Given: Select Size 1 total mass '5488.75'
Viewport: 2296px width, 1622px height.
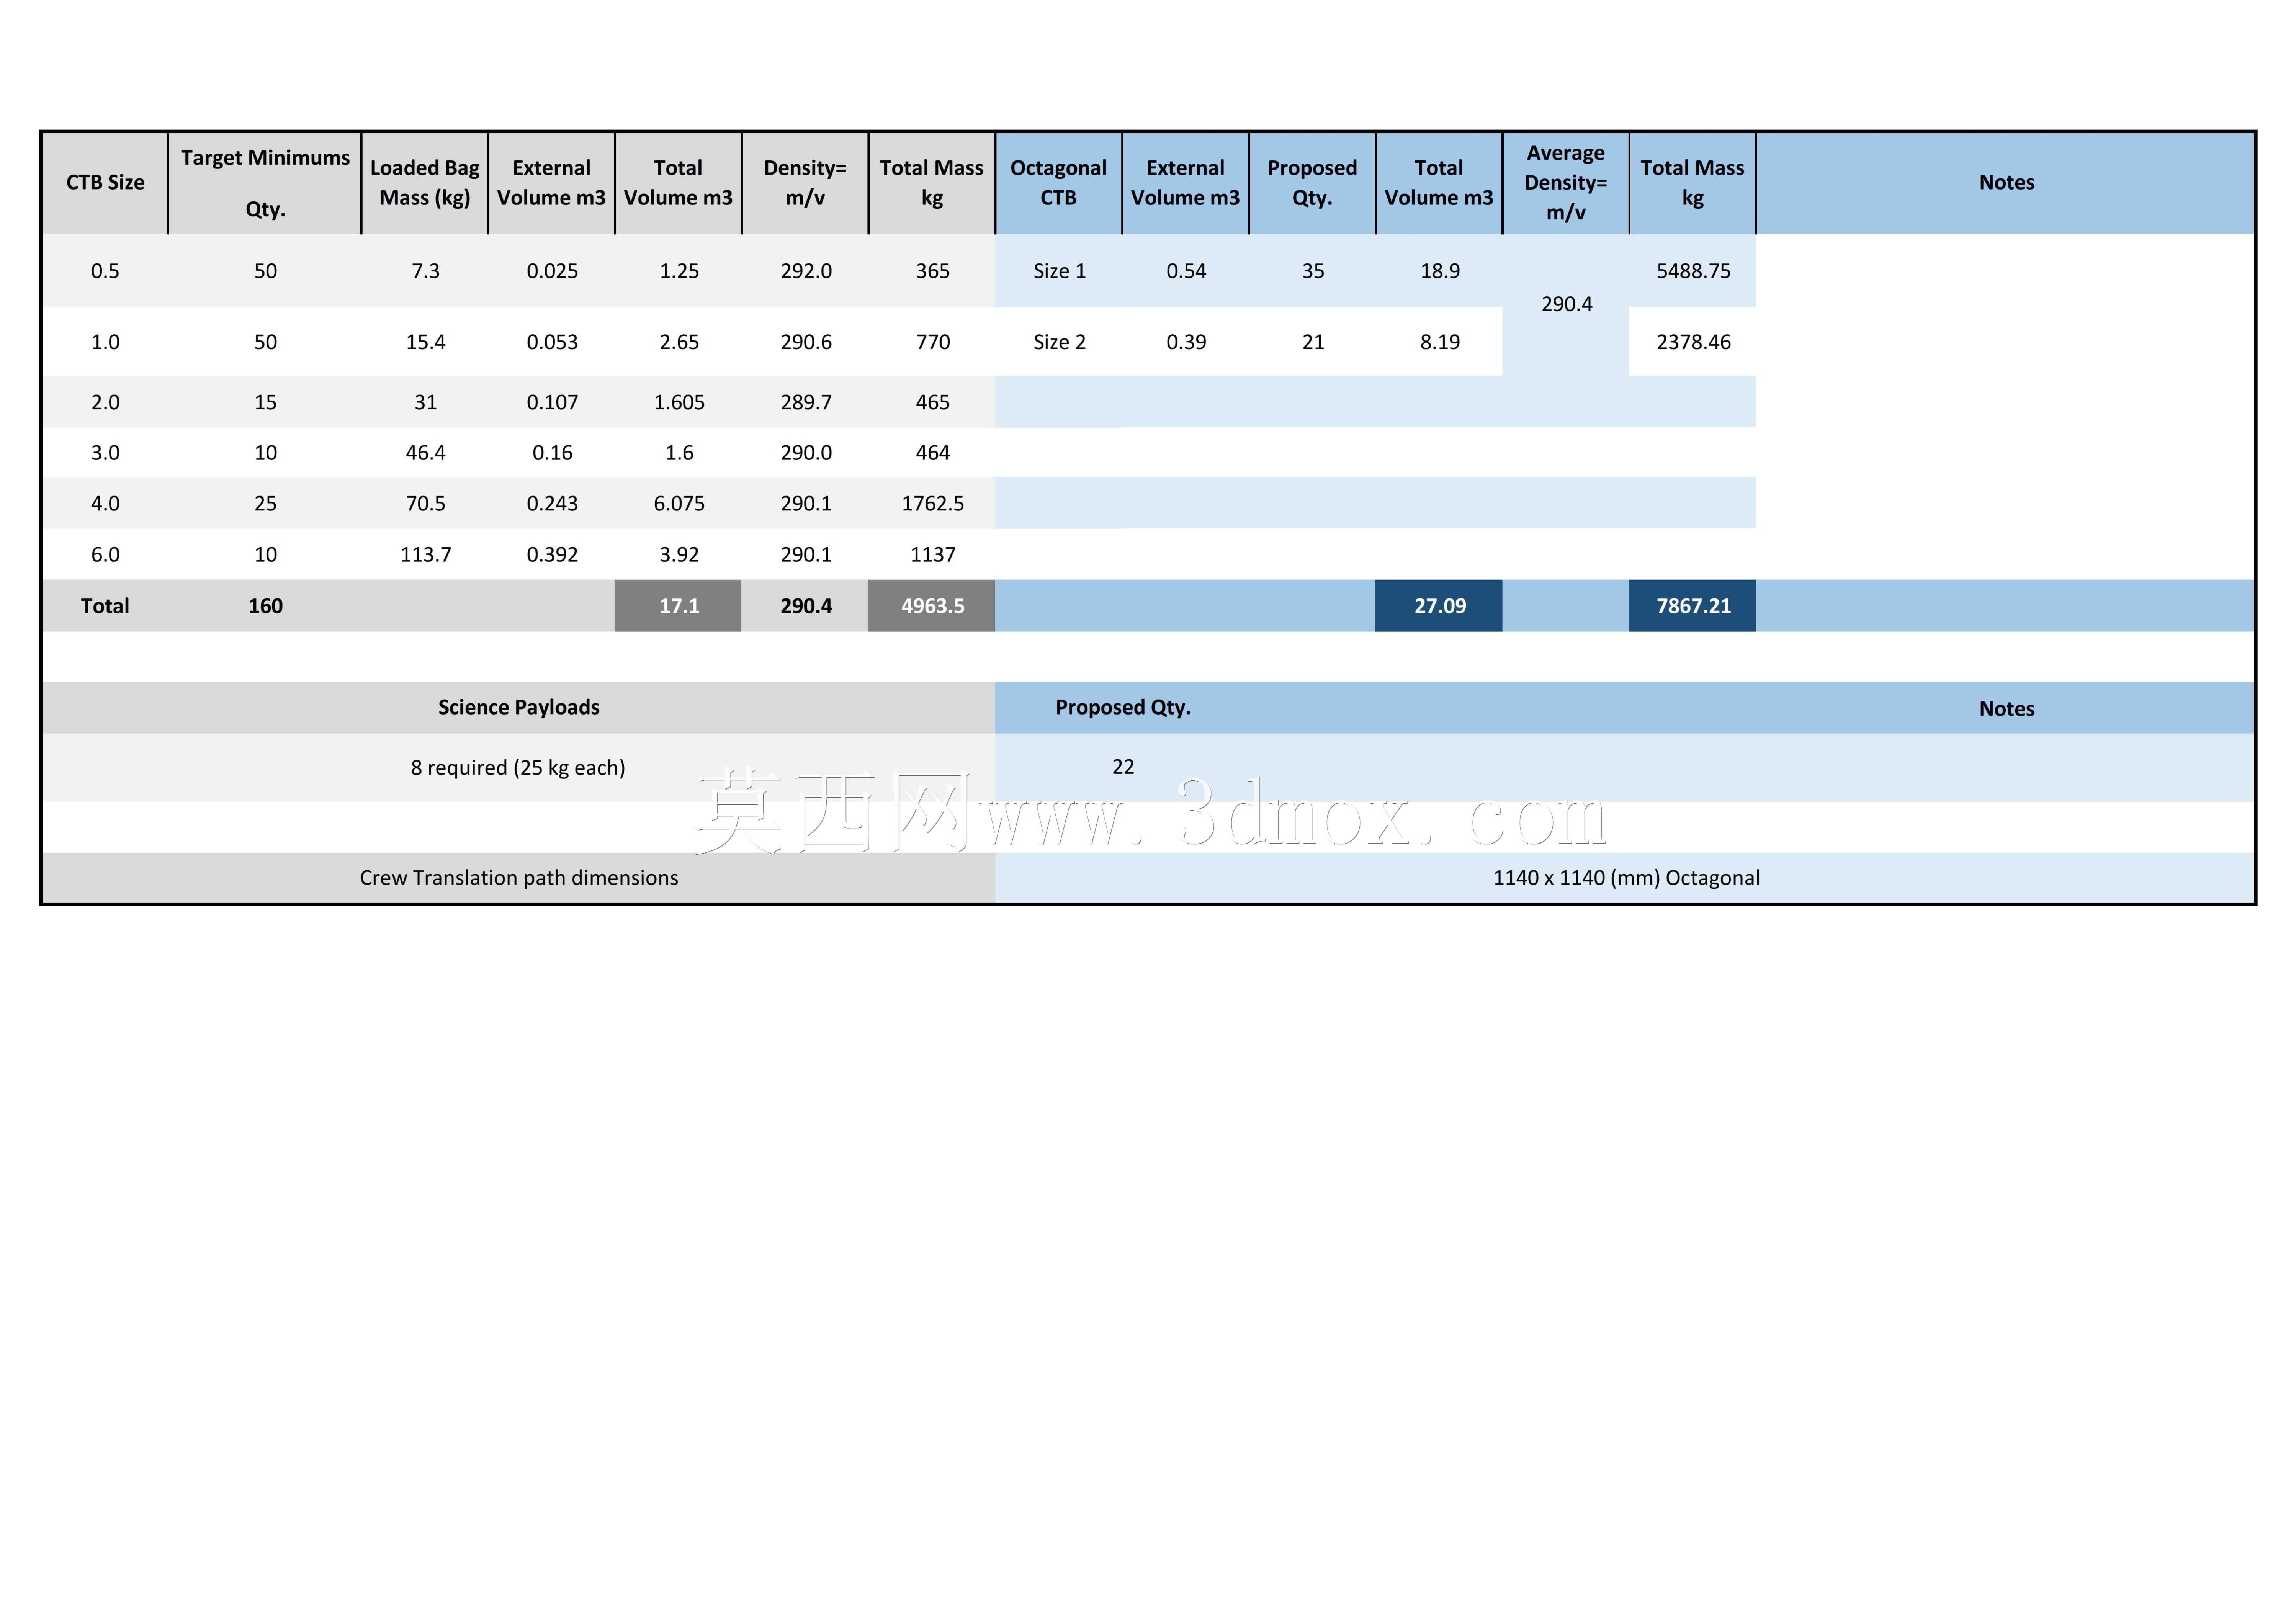Looking at the screenshot, I should pos(1693,271).
